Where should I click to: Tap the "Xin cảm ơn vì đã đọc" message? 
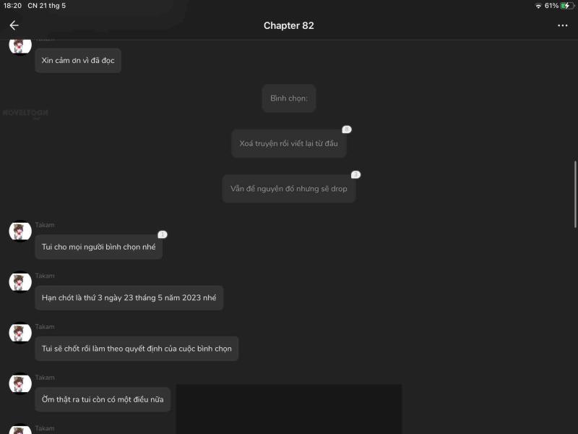click(78, 61)
